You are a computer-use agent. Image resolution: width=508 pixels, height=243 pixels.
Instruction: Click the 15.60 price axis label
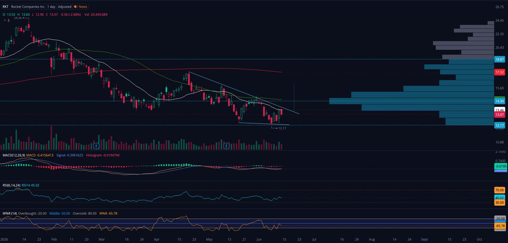pos(499,88)
